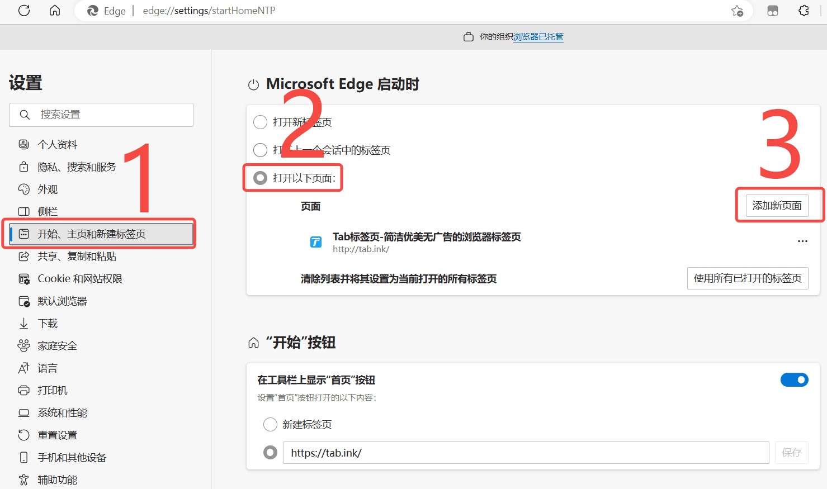The image size is (827, 489).
Task: Click the 打印机 printer icon
Action: click(x=23, y=391)
